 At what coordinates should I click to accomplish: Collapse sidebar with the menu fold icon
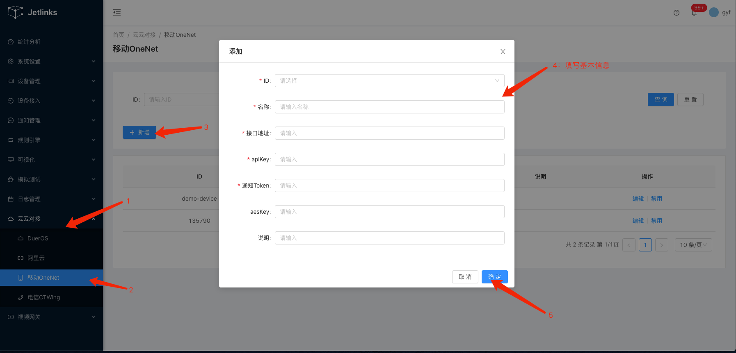(x=117, y=12)
